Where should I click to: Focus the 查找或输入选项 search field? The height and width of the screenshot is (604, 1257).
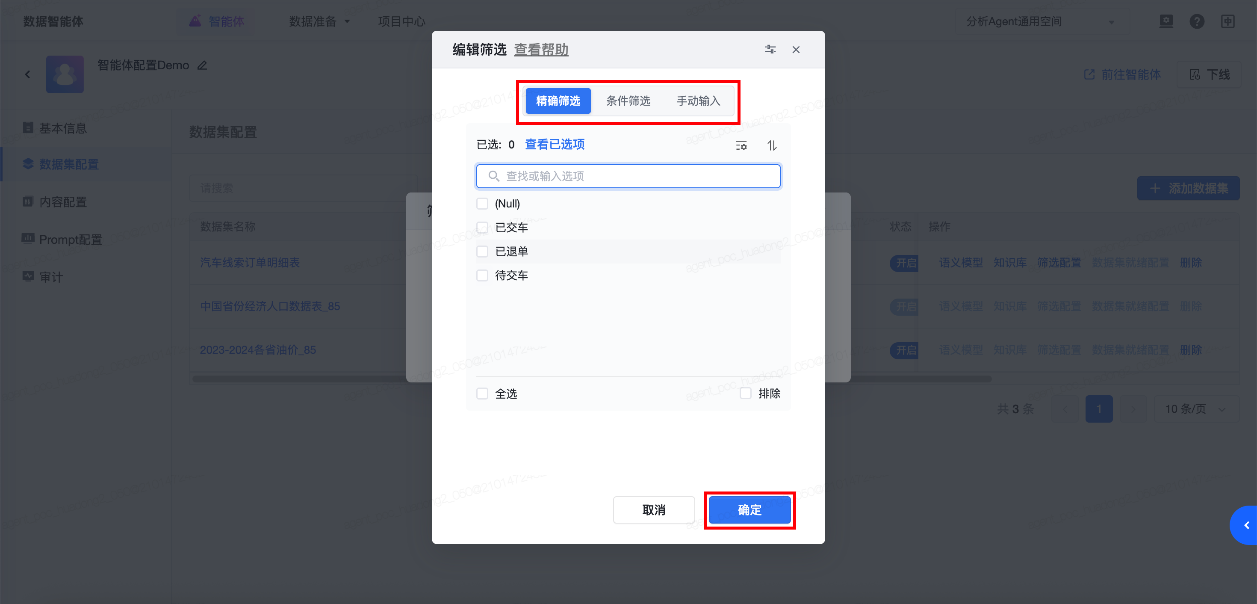[x=628, y=176]
